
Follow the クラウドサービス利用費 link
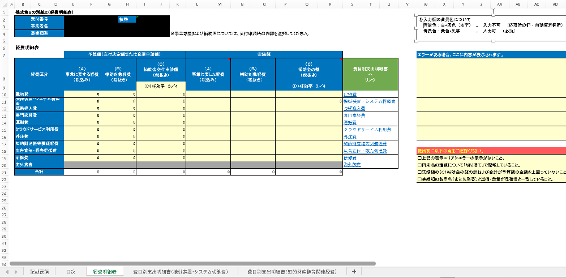[x=368, y=130]
